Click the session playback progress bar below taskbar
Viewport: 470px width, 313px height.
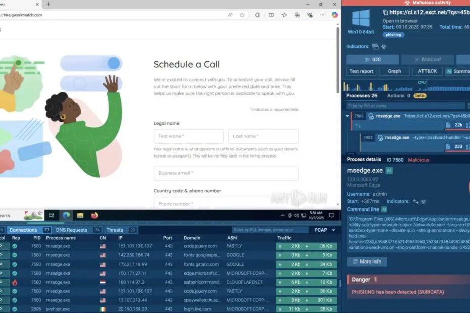click(170, 223)
